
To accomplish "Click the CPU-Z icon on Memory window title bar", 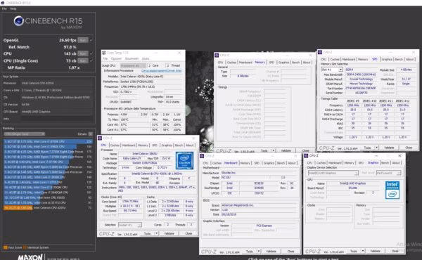I will point(217,55).
